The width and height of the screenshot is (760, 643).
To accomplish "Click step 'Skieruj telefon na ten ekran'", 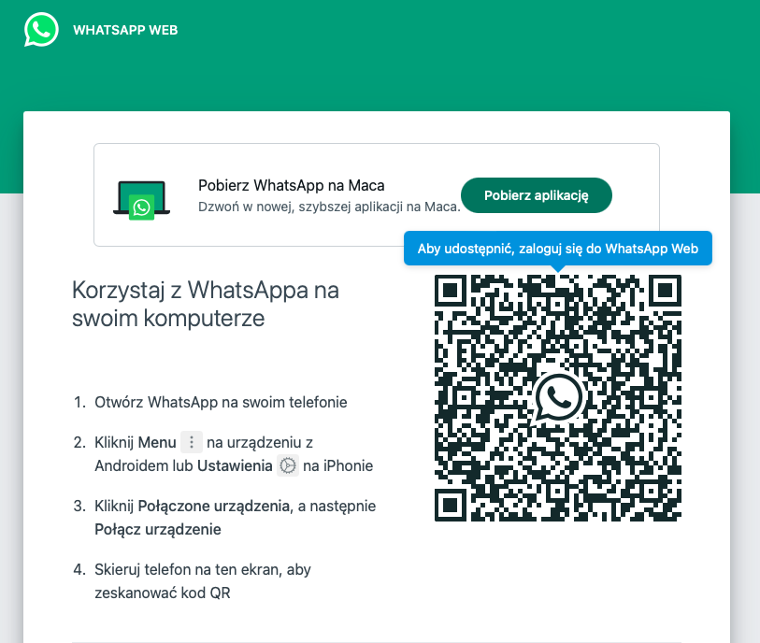I will click(203, 581).
